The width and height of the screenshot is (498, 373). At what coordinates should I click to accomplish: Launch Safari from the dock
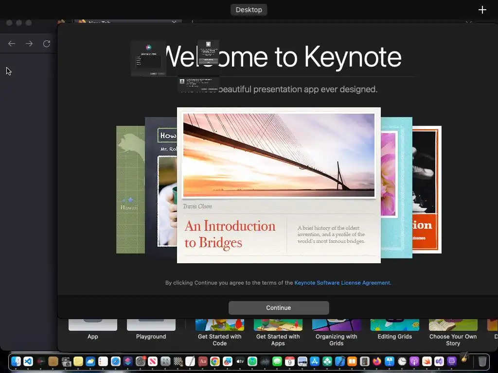coord(116,361)
